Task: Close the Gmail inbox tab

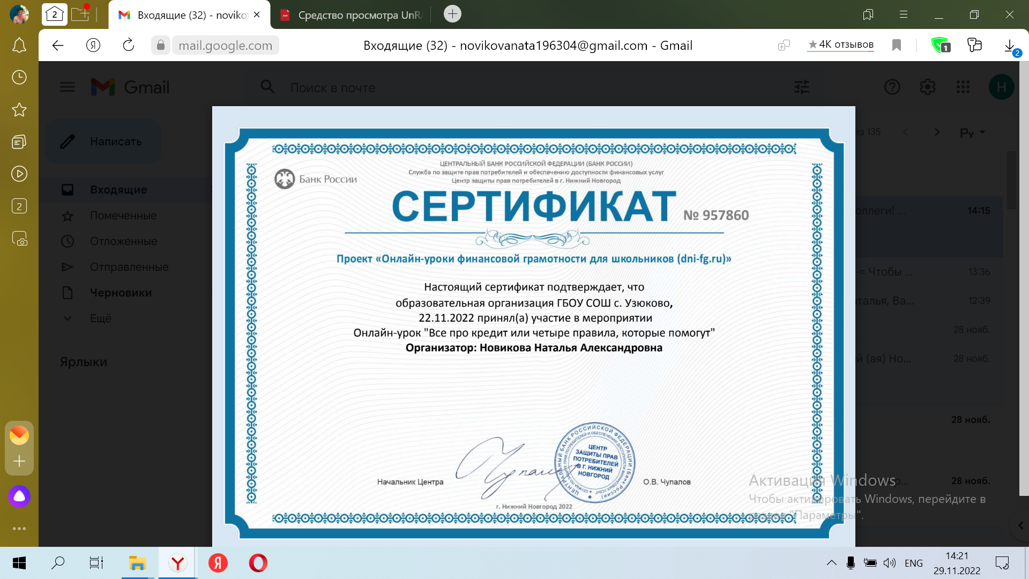Action: click(257, 15)
